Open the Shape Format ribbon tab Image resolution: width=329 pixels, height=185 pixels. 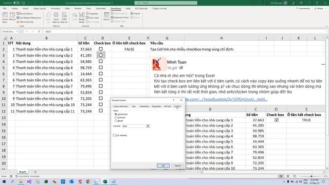tap(159, 8)
